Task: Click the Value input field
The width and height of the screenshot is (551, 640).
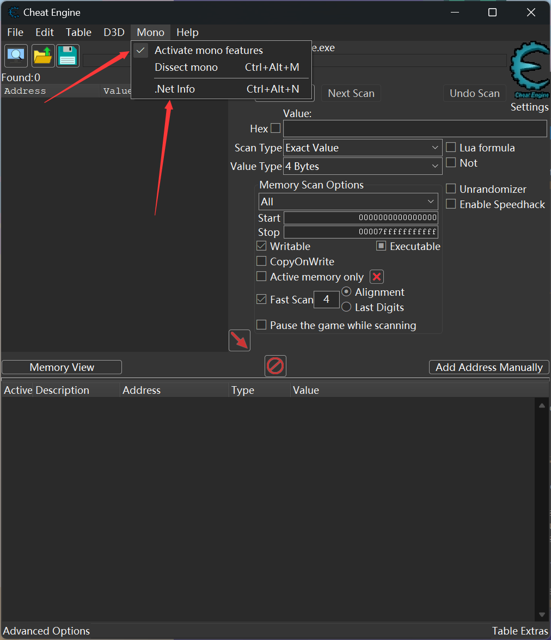Action: click(415, 129)
